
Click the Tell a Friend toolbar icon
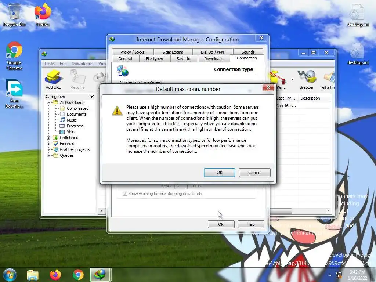327,79
